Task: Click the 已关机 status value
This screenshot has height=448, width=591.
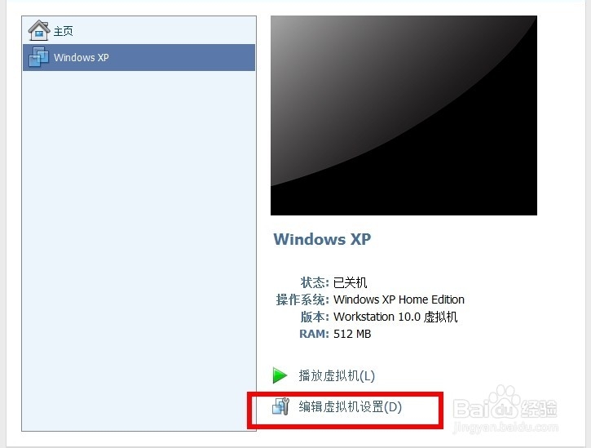Action: pos(351,282)
